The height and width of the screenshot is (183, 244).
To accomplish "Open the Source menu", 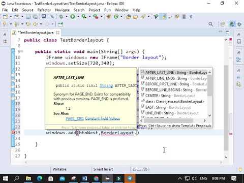I will 27,10.
